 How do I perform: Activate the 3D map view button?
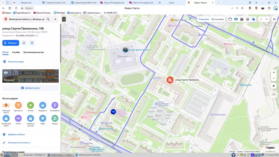click(x=273, y=94)
